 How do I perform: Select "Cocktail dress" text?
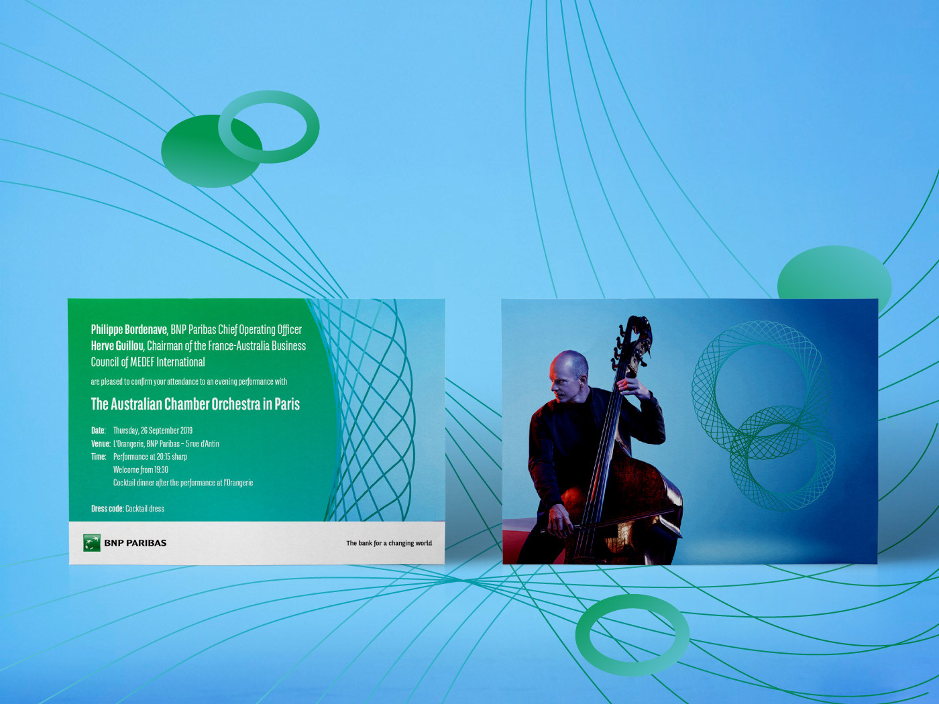tap(145, 508)
